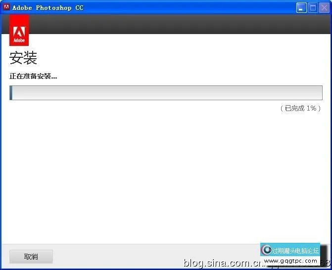Click the installation progress bar

[x=166, y=93]
